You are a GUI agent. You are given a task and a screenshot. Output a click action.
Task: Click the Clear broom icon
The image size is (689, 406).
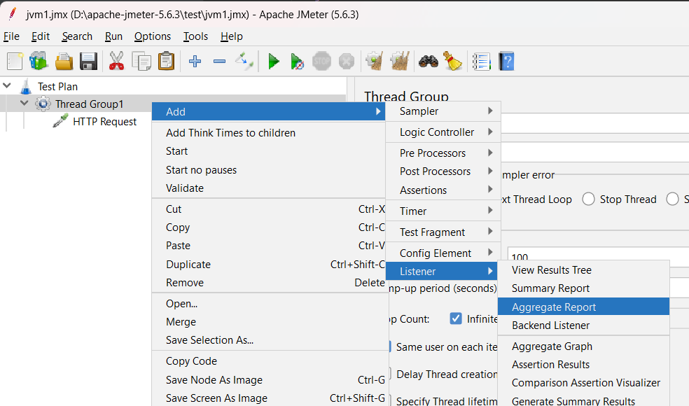tap(375, 62)
